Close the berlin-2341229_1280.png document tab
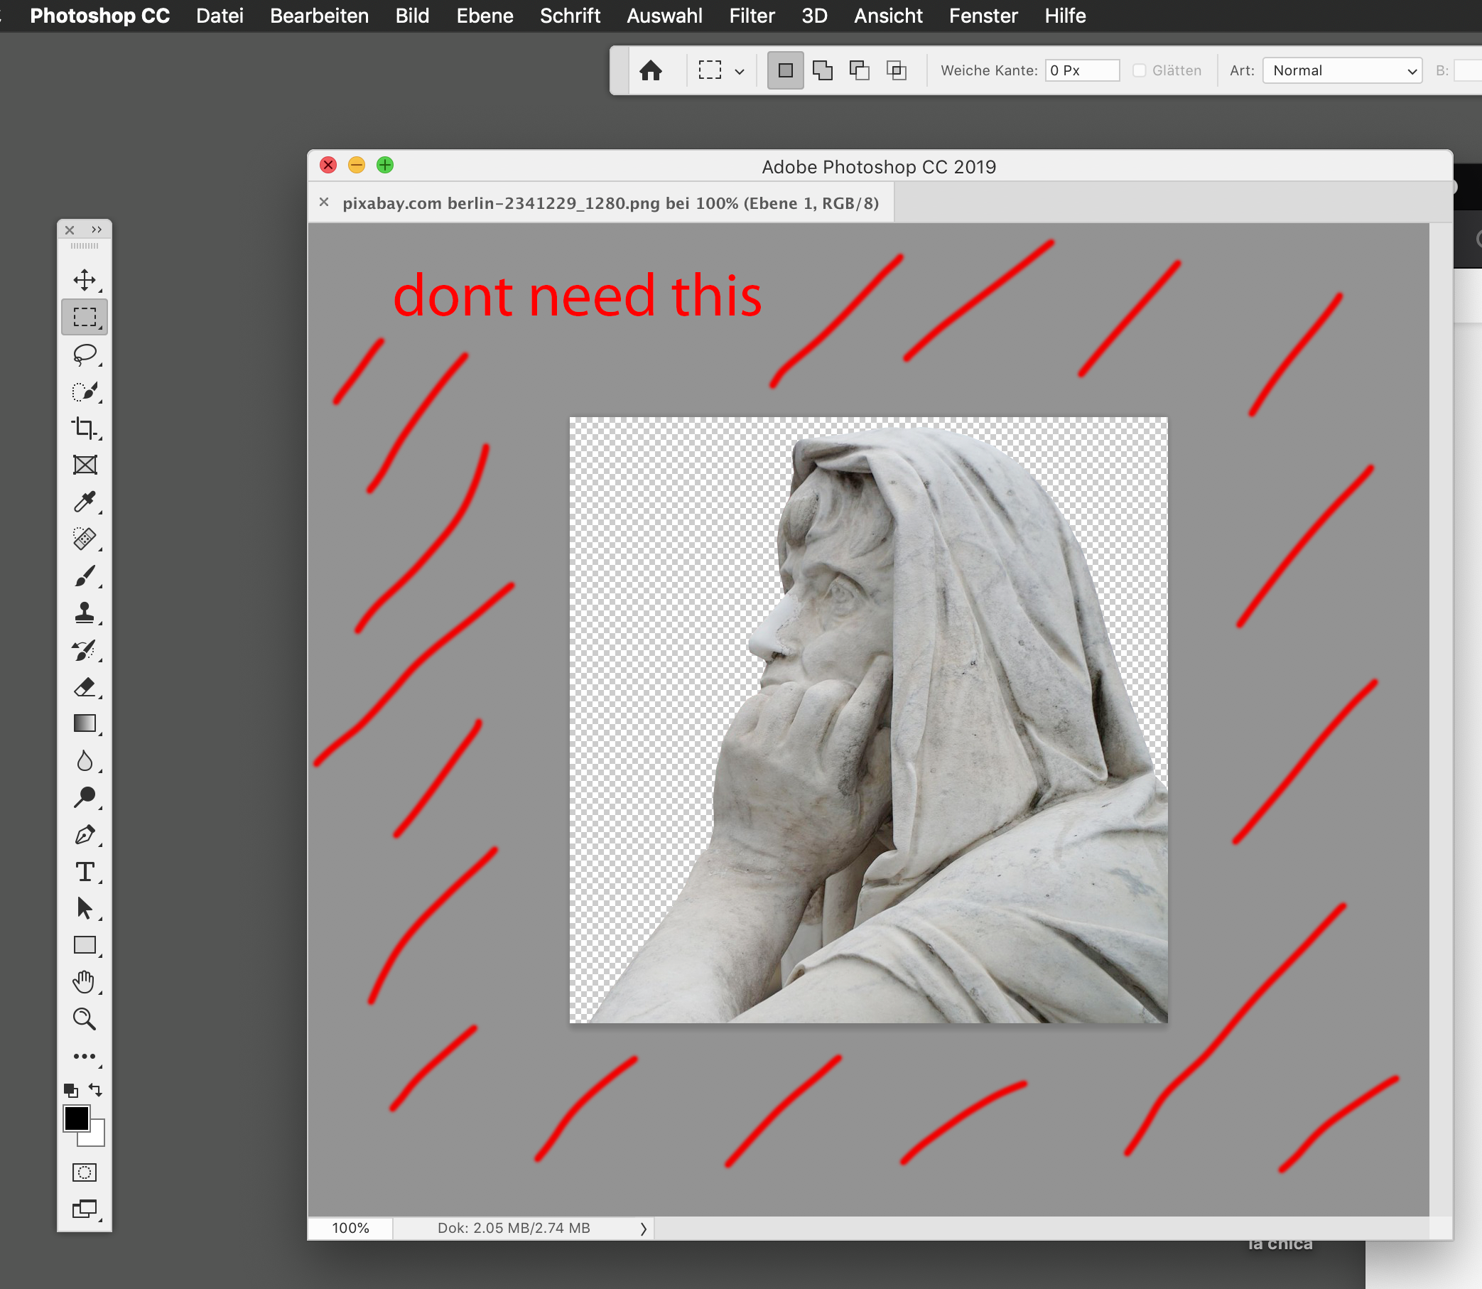The height and width of the screenshot is (1289, 1482). [324, 202]
